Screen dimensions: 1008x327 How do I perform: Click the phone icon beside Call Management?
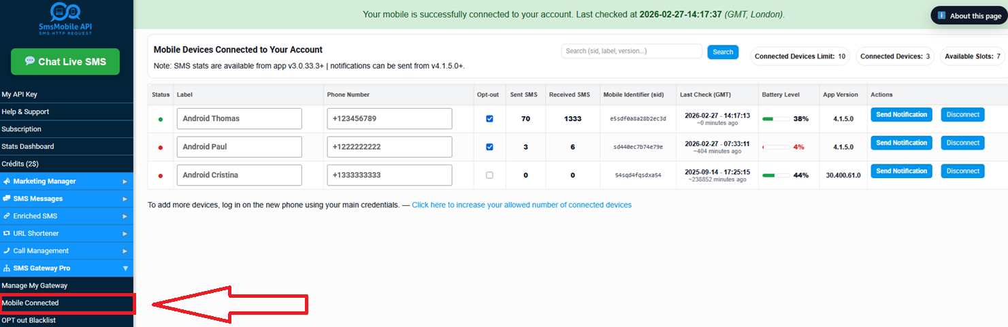(7, 251)
